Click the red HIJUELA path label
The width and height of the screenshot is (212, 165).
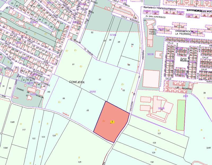66,114
